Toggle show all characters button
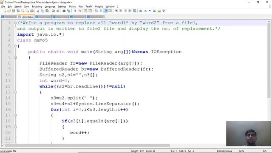This screenshot has height=153, width=272. tap(101, 11)
